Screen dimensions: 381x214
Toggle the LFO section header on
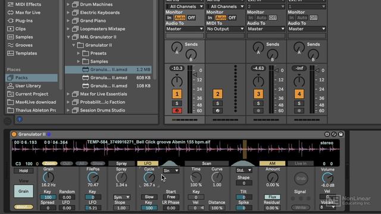click(x=148, y=163)
